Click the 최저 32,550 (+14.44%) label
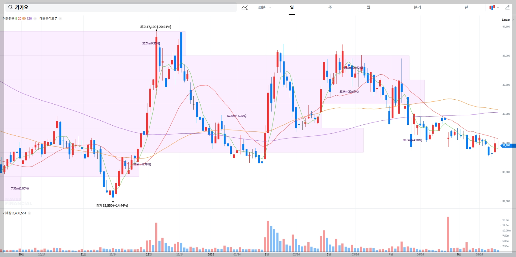 112,205
